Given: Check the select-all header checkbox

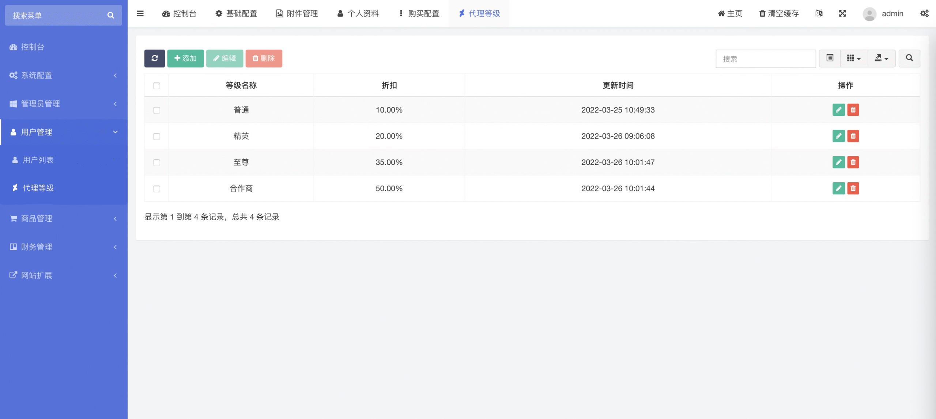Looking at the screenshot, I should click(156, 86).
